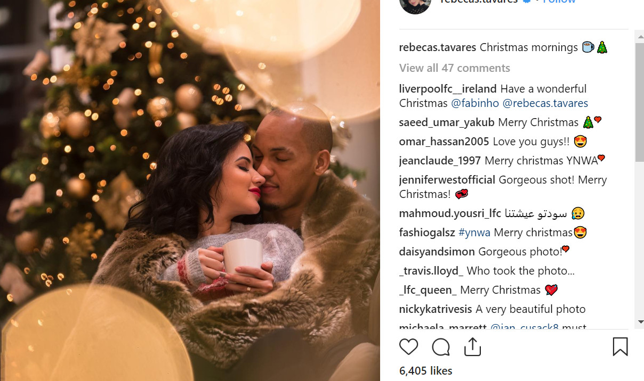Viewport: 644px width, 381px height.
Task: Open jenniferwestofficial commenter profile
Action: (447, 180)
